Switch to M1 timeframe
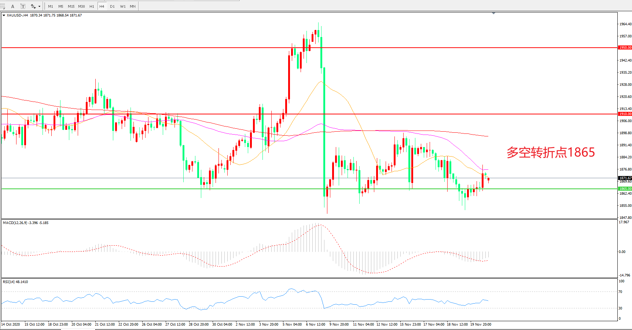The height and width of the screenshot is (330, 632). click(x=51, y=6)
